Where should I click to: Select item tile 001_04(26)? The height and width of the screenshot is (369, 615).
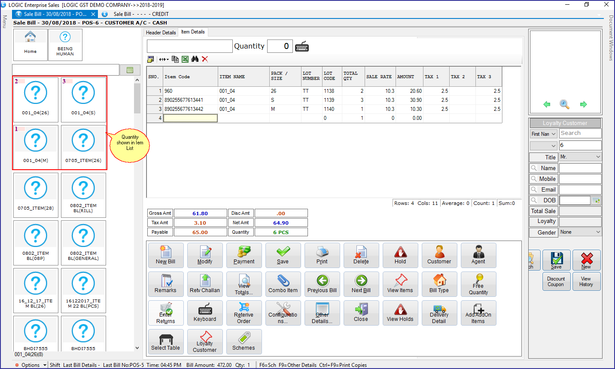36,100
